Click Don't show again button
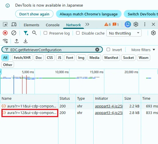158x144 pixels. pyautogui.click(x=34, y=14)
